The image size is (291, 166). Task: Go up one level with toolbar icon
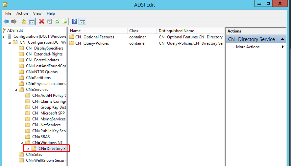click(x=24, y=21)
